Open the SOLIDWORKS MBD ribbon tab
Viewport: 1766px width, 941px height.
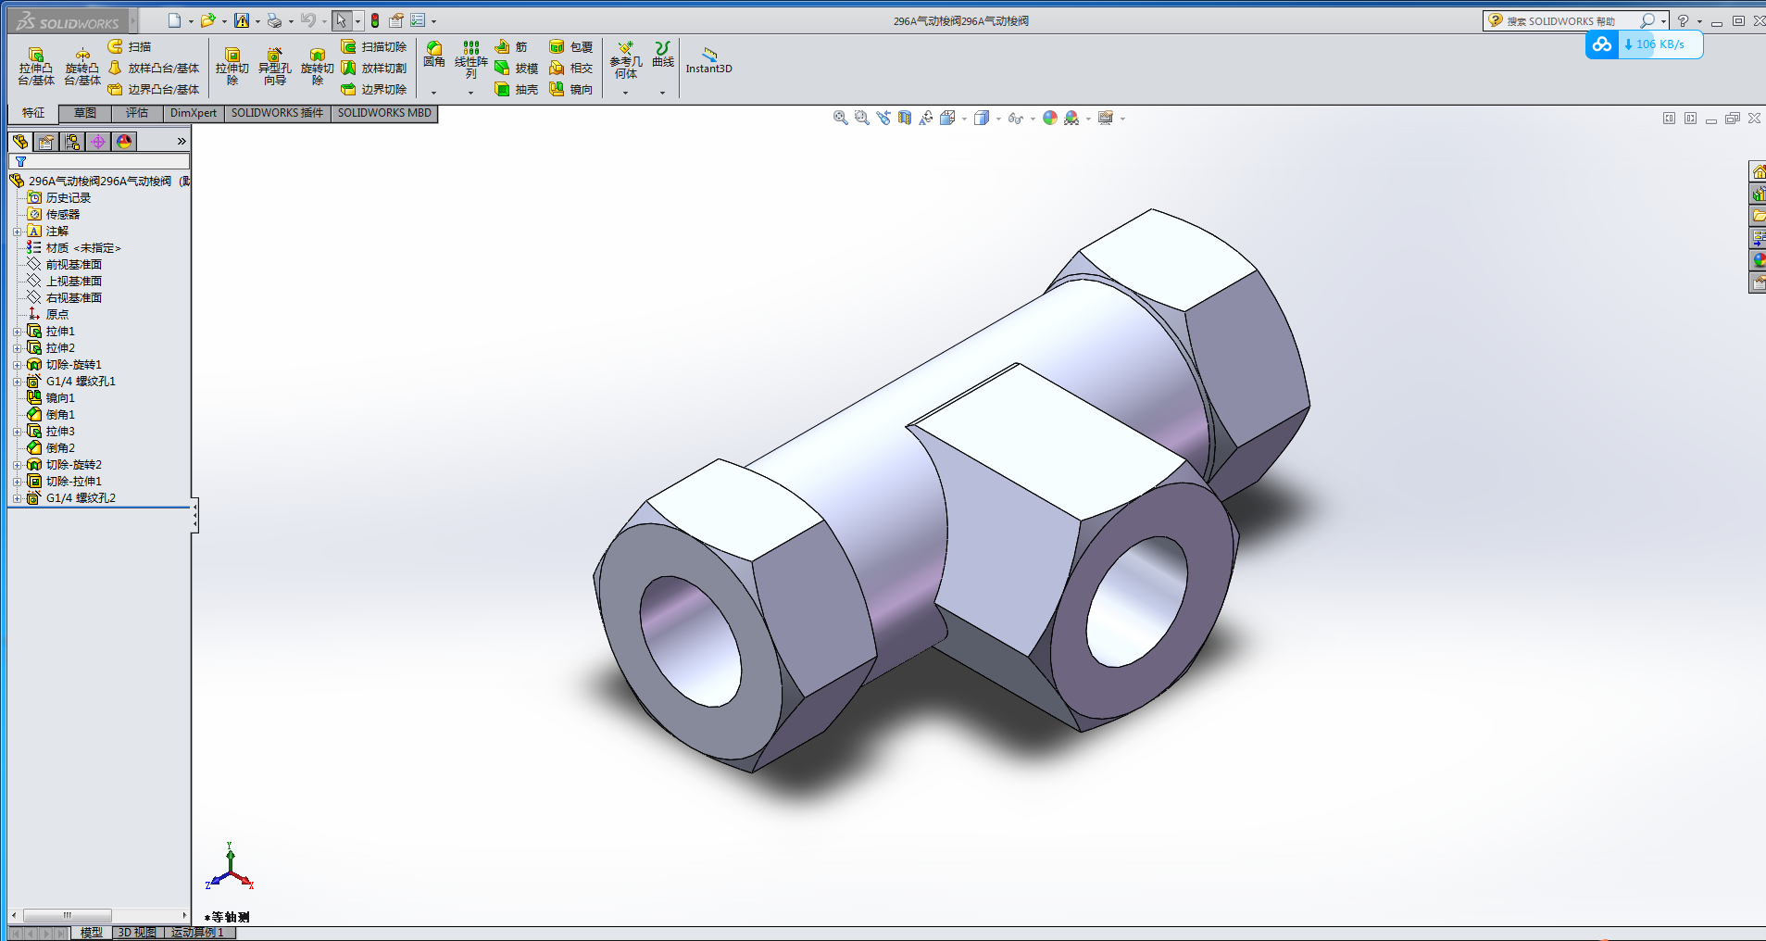click(x=384, y=113)
